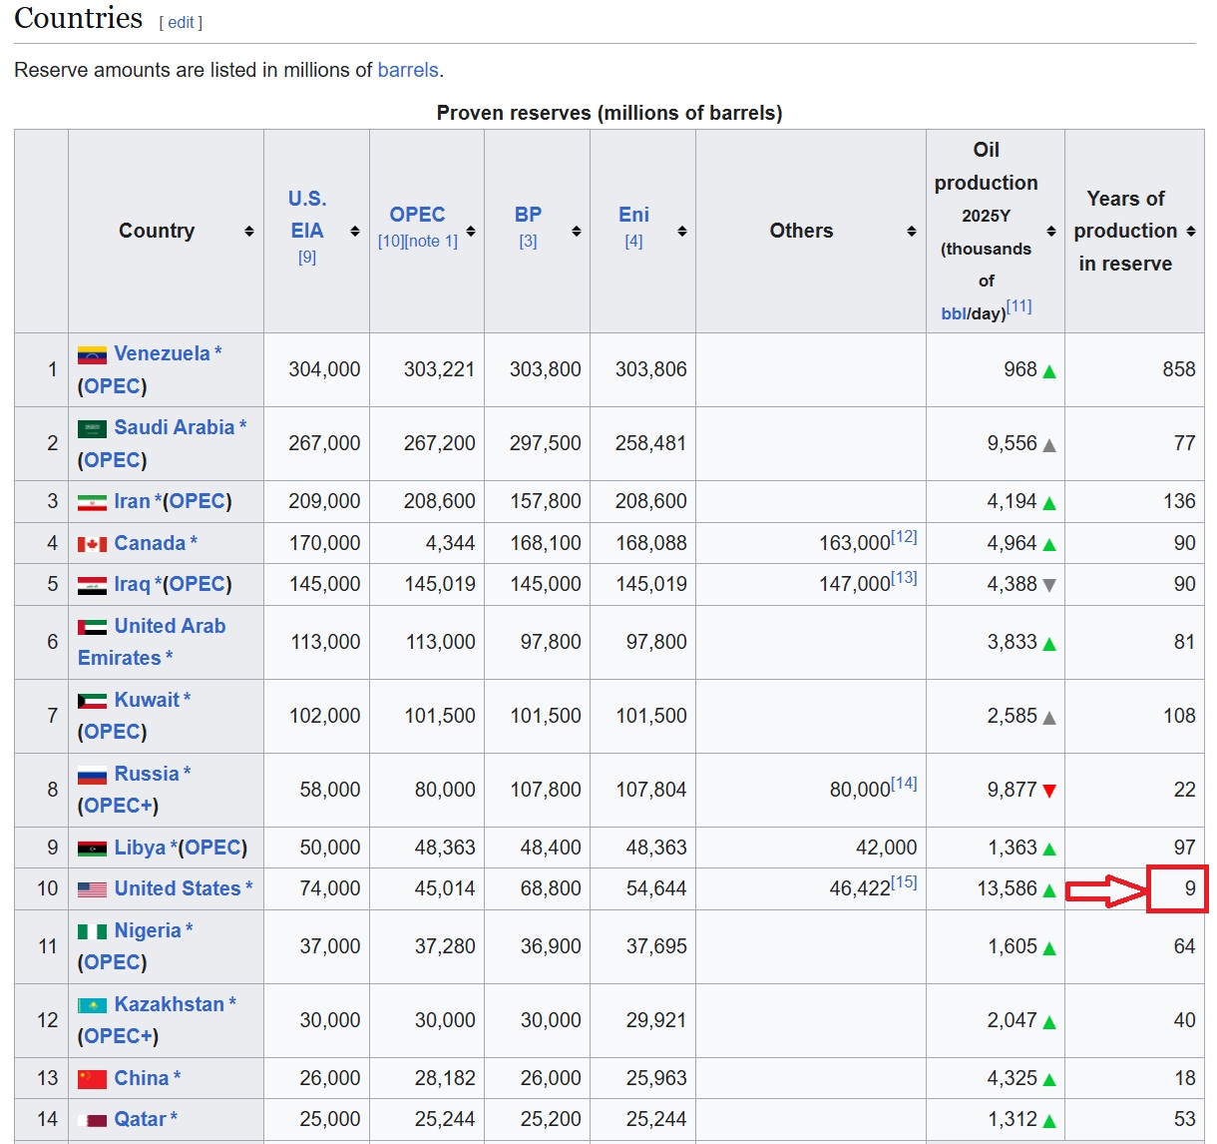Click the Russia flag icon
This screenshot has height=1144, width=1217.
click(92, 775)
